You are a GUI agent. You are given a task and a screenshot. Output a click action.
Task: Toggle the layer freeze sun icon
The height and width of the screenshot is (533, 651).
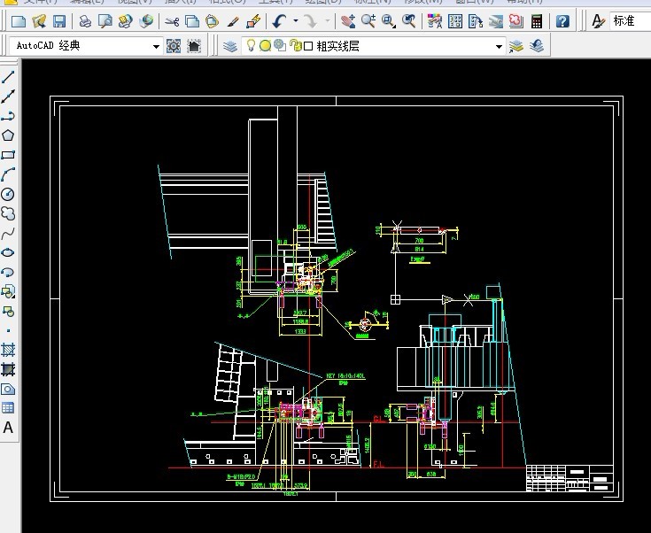(x=265, y=46)
